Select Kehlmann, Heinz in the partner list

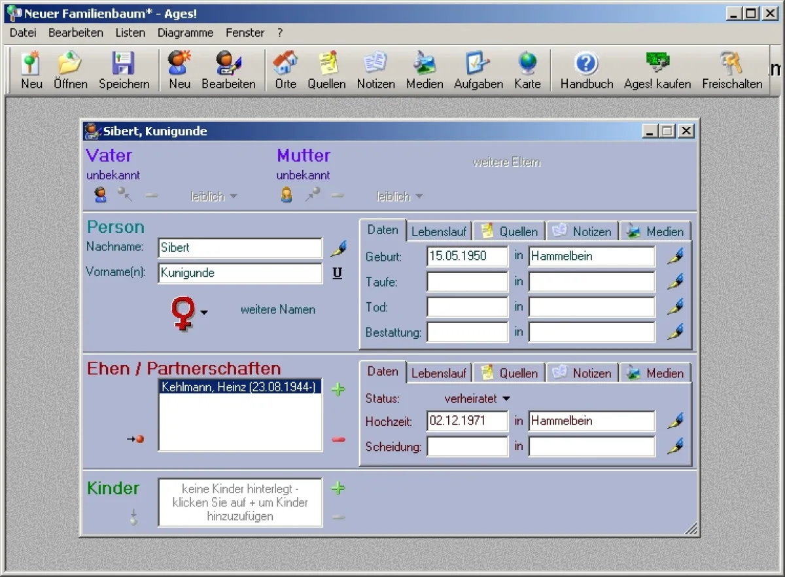[x=239, y=387]
